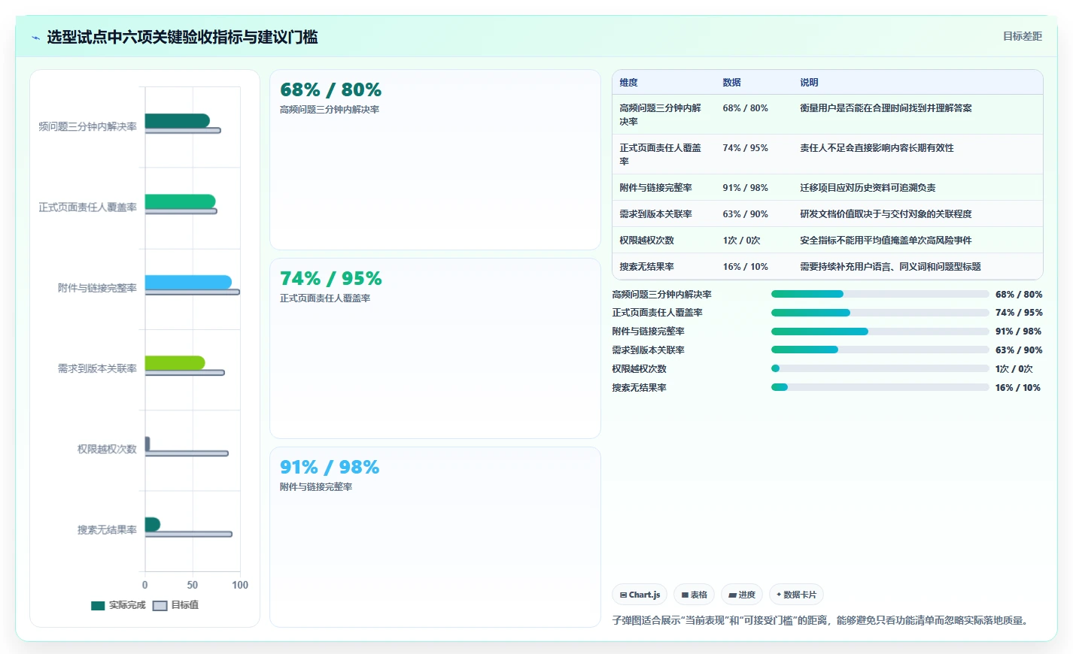Click the blue bar for 附件与链接完整率
The height and width of the screenshot is (654, 1073).
188,282
